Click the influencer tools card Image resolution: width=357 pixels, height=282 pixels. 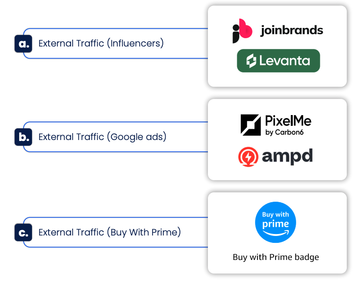(278, 46)
